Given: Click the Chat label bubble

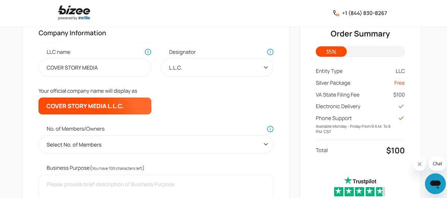Looking at the screenshot, I should click(x=437, y=163).
